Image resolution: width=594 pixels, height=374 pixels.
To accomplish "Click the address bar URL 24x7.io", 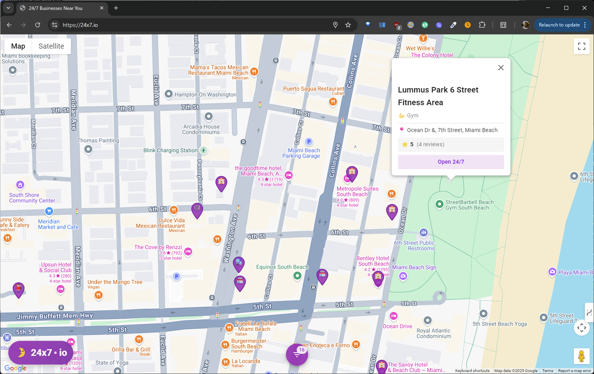I will pyautogui.click(x=80, y=25).
